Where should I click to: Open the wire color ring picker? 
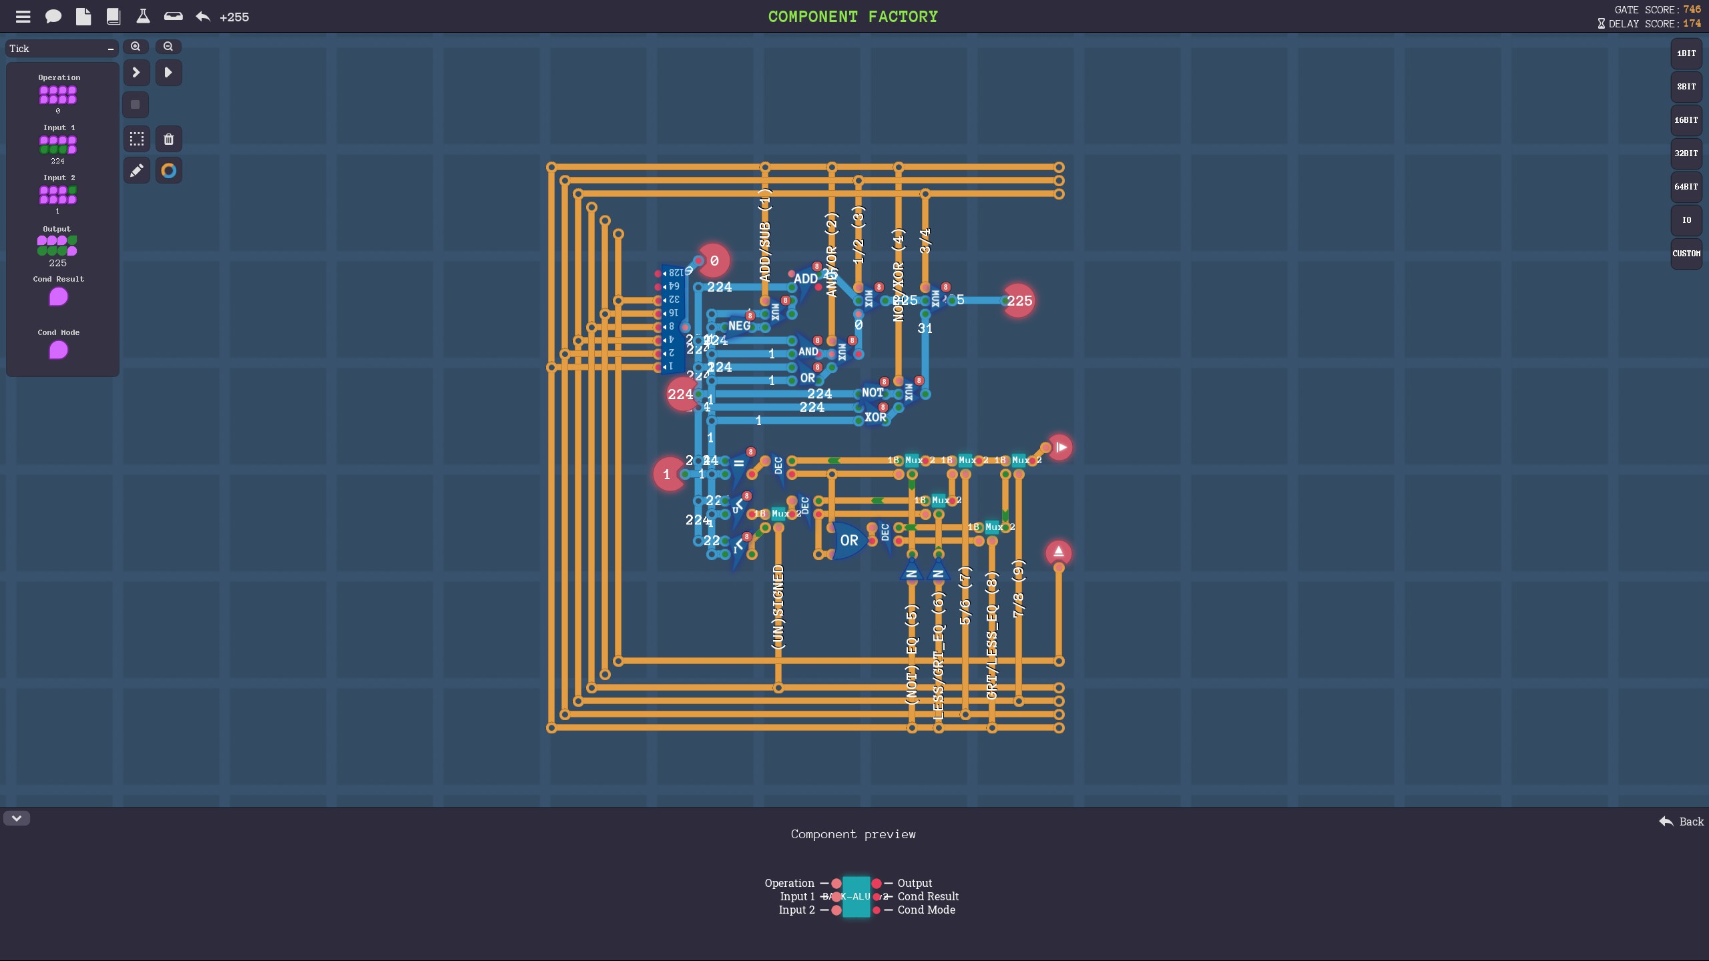[169, 171]
